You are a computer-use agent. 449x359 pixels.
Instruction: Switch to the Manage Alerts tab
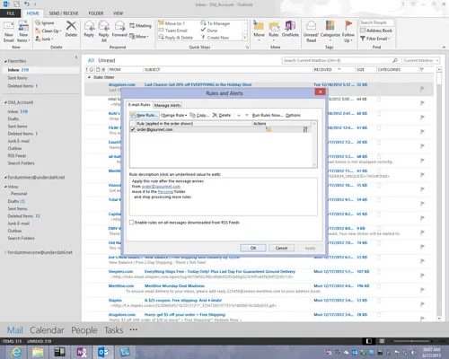(167, 105)
